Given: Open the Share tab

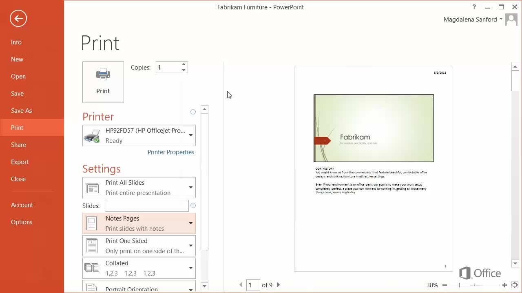Looking at the screenshot, I should [32, 145].
